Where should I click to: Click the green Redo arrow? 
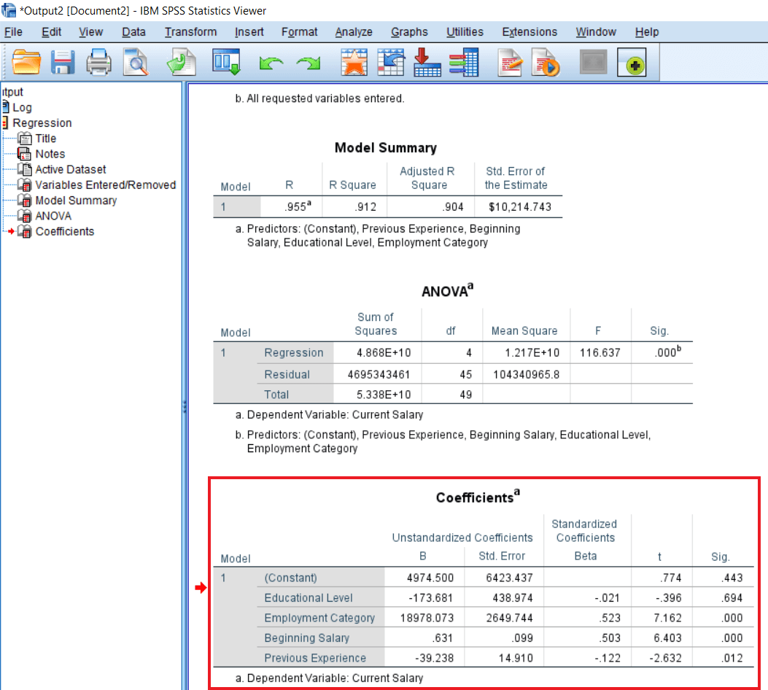[309, 63]
